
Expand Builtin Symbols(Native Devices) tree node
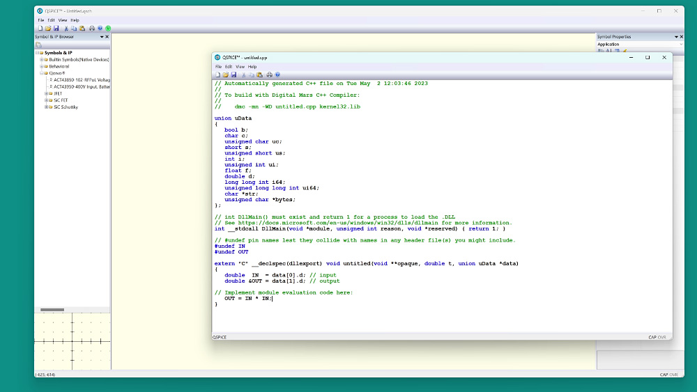click(x=41, y=59)
